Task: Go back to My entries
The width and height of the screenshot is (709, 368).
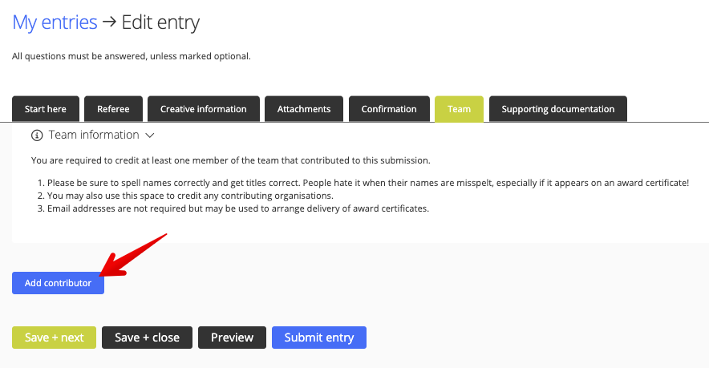Action: point(55,22)
